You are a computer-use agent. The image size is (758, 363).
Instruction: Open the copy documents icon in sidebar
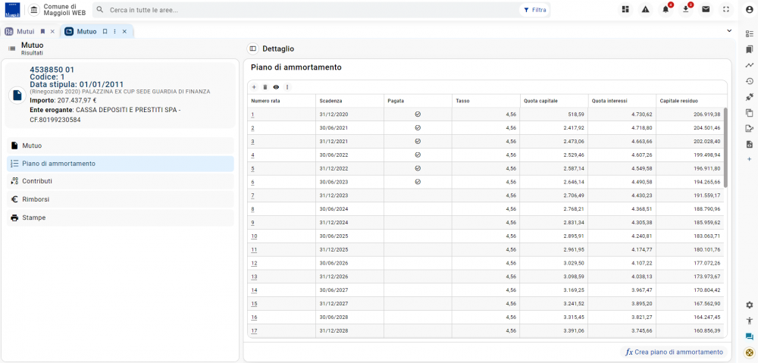[750, 113]
